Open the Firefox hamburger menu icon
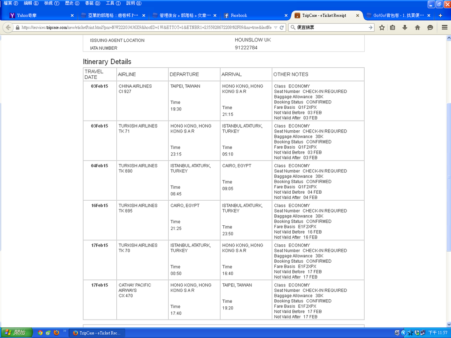 click(445, 27)
